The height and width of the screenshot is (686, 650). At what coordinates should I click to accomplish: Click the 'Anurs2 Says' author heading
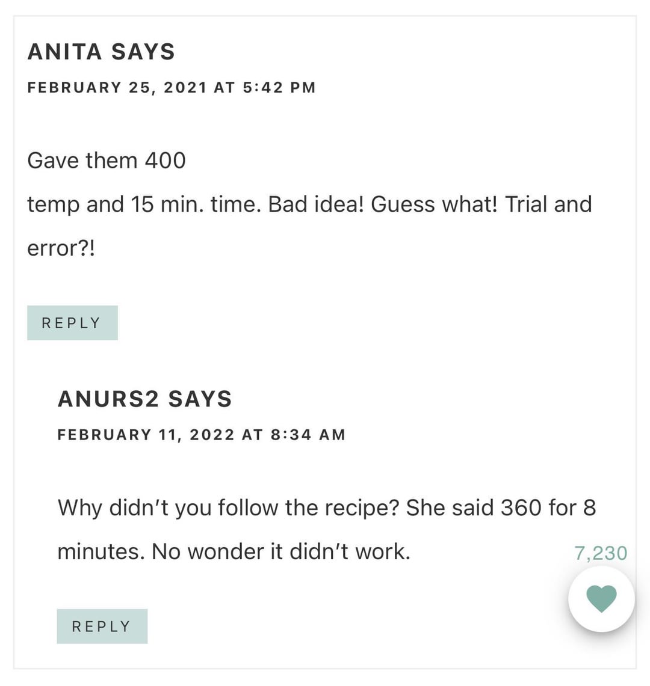pyautogui.click(x=144, y=399)
